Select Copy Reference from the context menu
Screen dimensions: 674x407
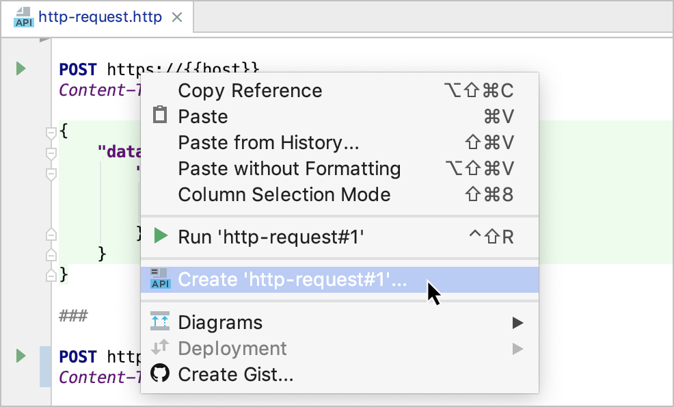coord(250,90)
